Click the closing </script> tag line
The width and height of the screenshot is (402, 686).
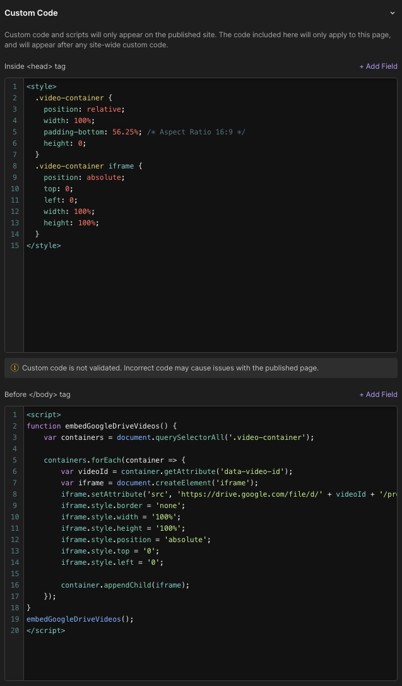(46, 631)
